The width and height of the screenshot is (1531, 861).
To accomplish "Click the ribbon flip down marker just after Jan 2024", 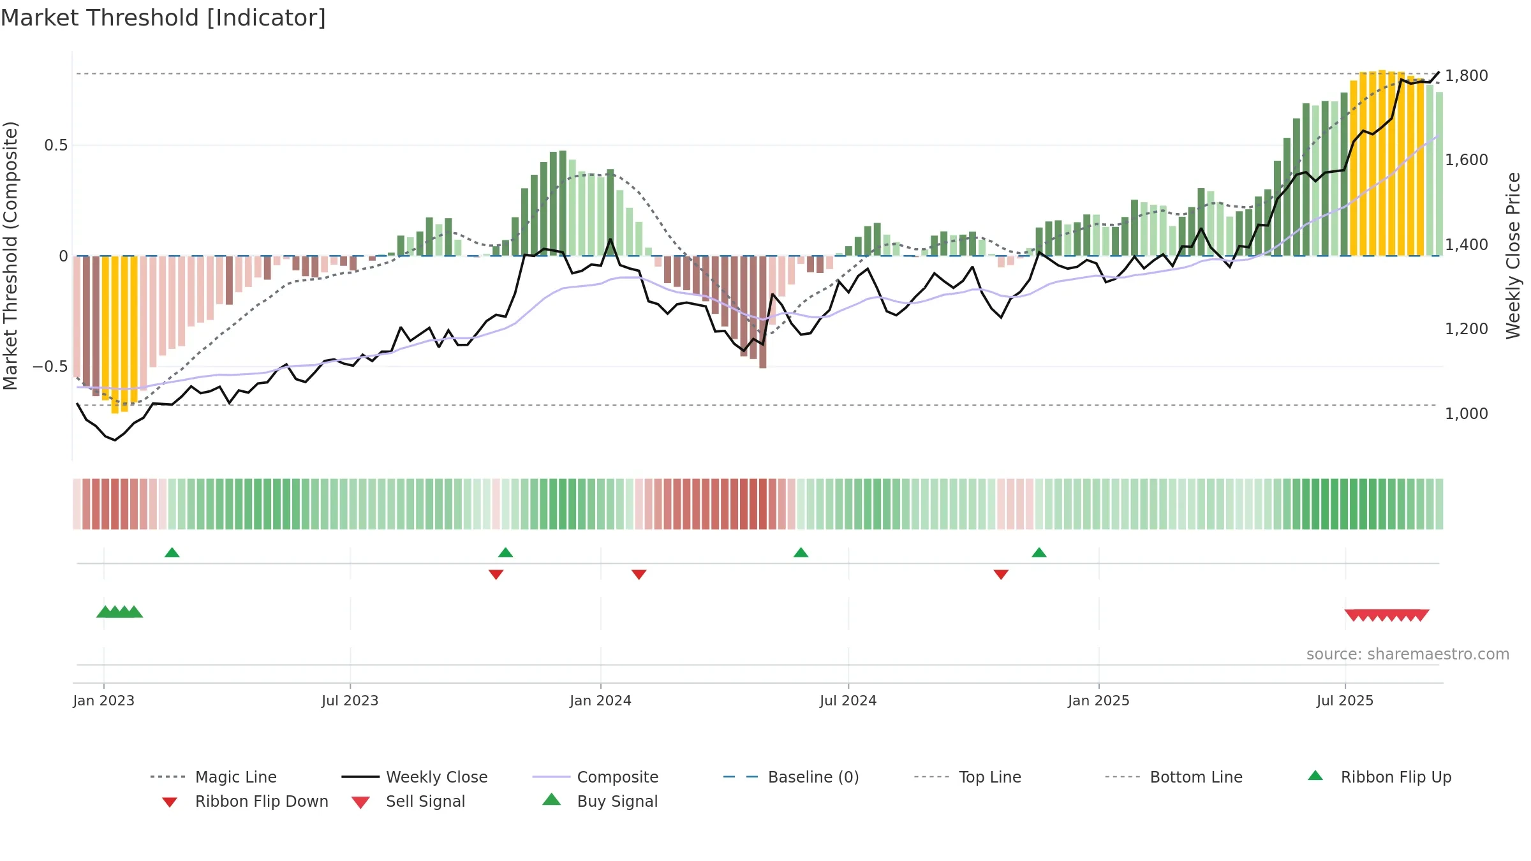I will pyautogui.click(x=639, y=575).
